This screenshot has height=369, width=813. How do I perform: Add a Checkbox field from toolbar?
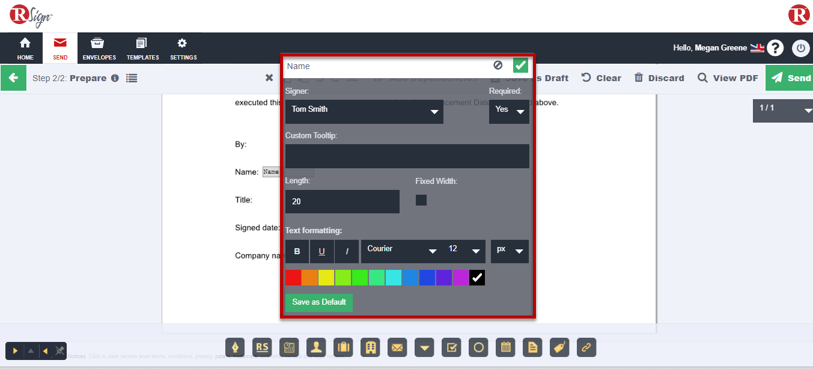[x=451, y=347]
